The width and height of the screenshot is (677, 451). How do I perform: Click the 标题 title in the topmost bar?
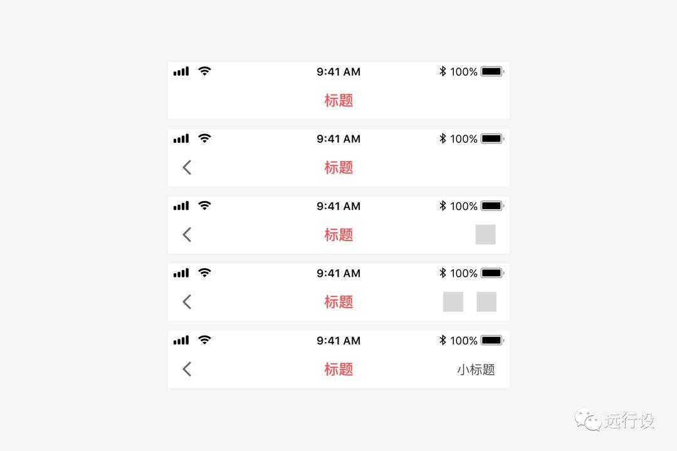tap(339, 101)
